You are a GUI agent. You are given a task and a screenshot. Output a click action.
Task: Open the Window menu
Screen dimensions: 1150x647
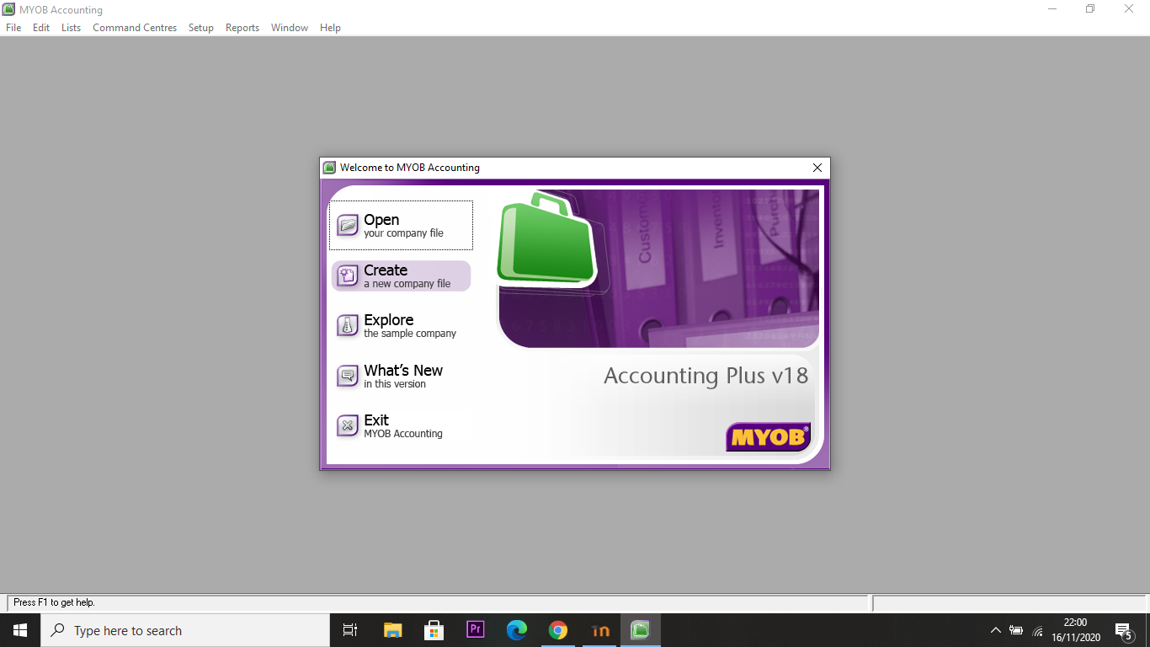[x=290, y=28]
